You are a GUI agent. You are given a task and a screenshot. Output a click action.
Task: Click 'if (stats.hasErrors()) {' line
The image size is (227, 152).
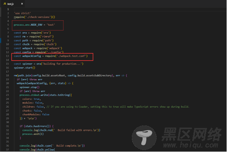click(36, 126)
